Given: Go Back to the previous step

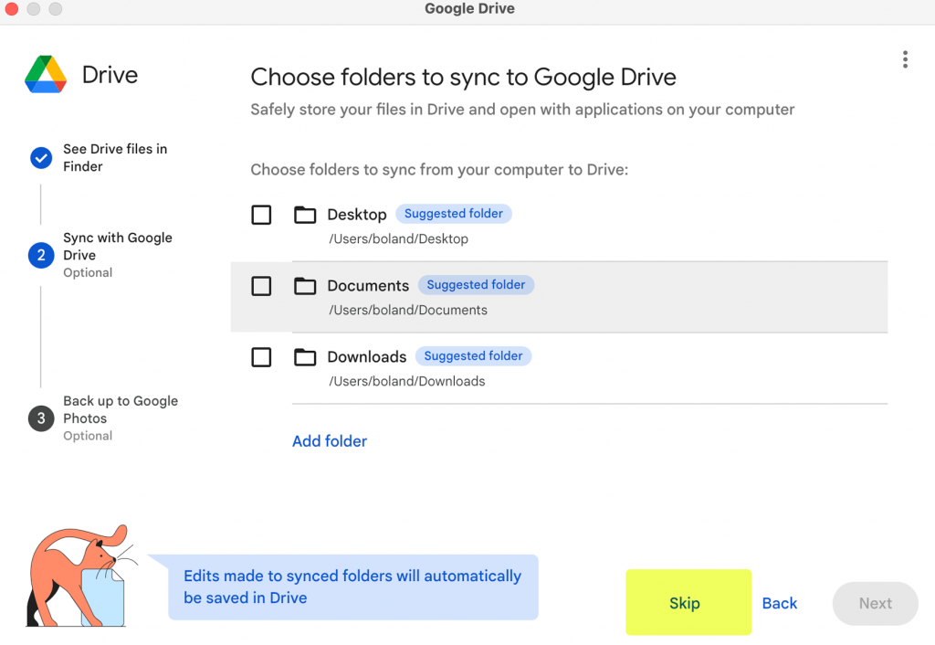Looking at the screenshot, I should tap(780, 603).
